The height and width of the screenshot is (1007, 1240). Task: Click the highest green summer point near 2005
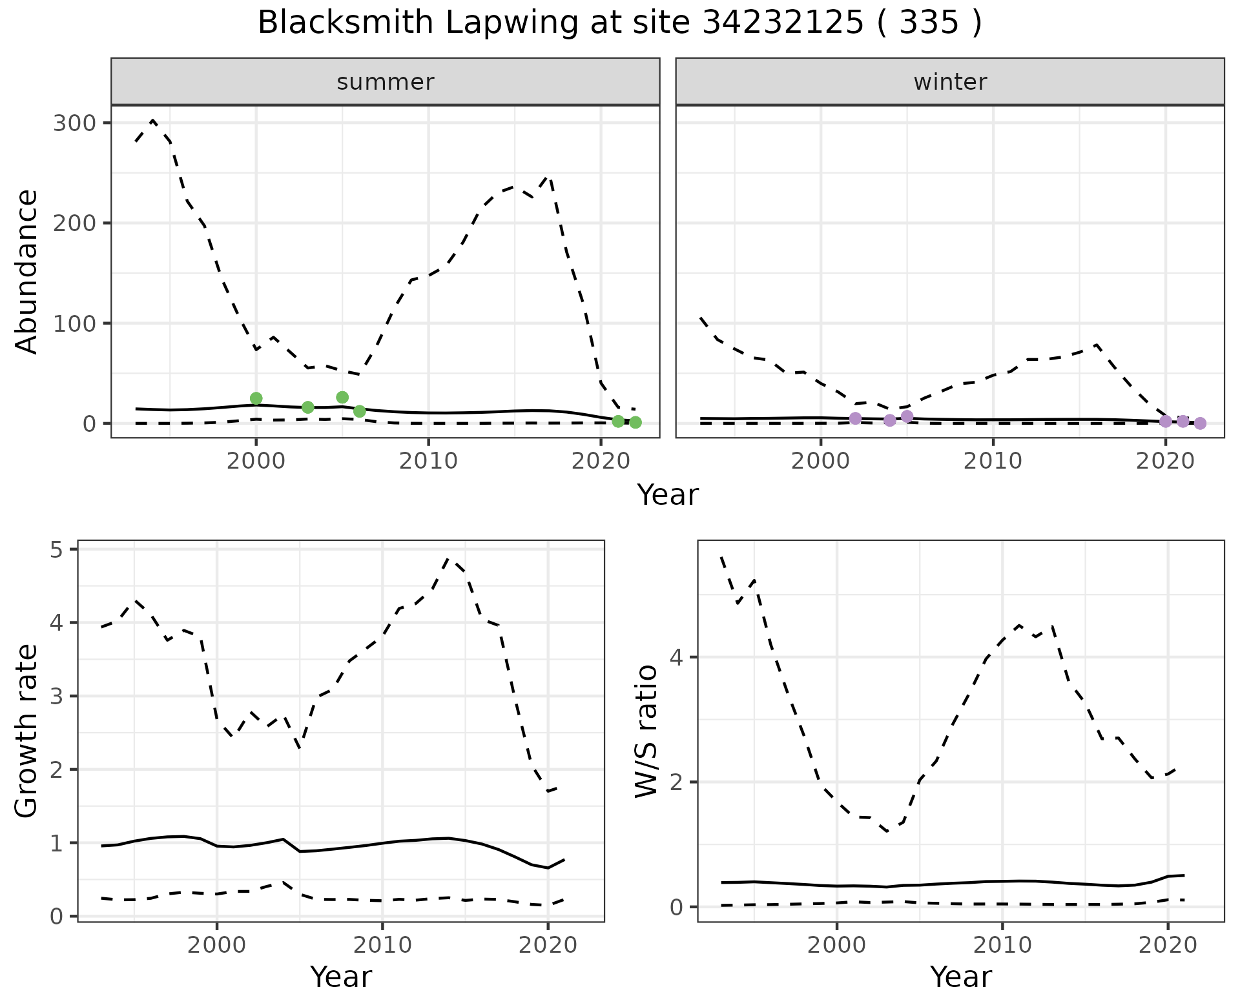coord(342,397)
